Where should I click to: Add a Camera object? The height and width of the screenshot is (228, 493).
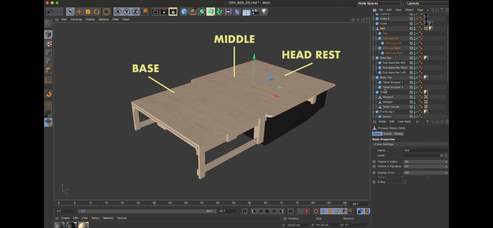(255, 12)
